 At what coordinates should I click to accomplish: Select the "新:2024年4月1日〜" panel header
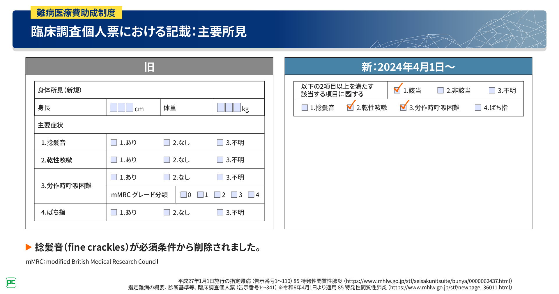click(x=408, y=67)
